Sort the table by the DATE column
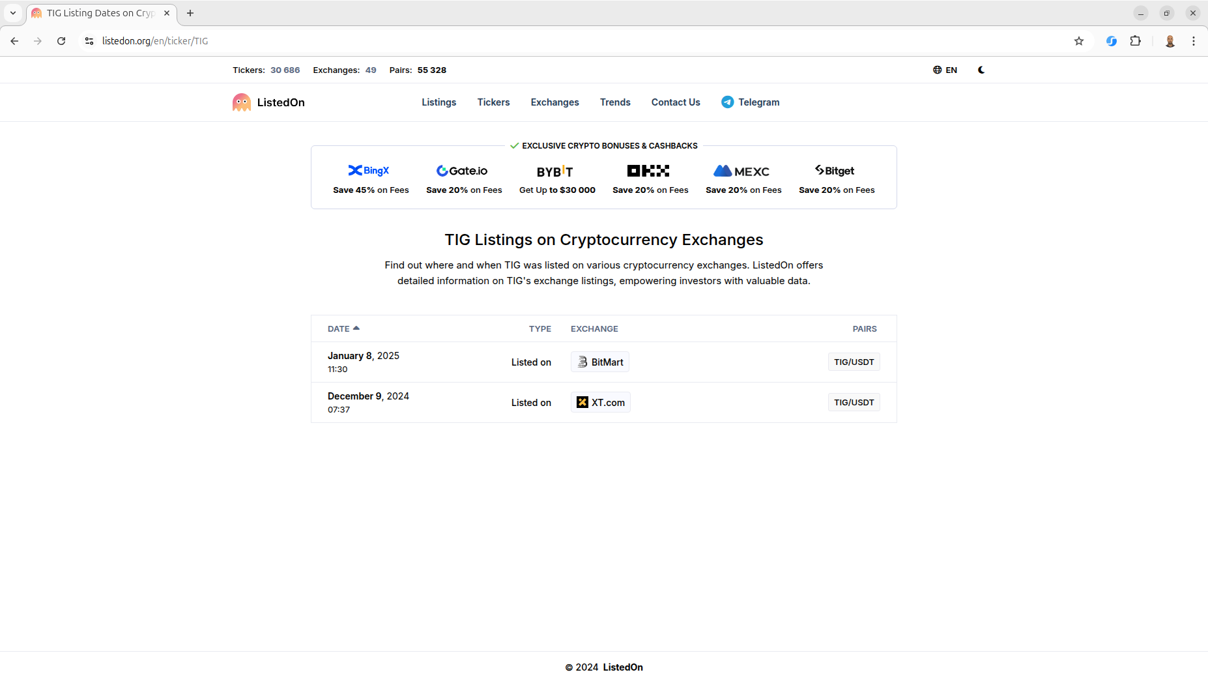This screenshot has height=683, width=1208. point(343,329)
